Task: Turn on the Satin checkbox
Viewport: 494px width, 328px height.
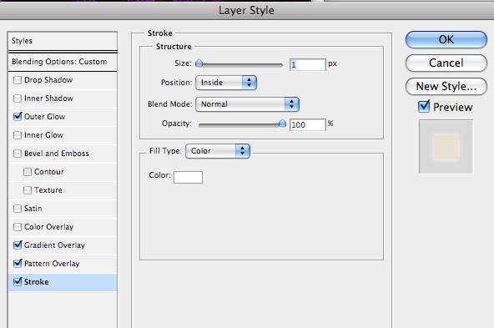Action: click(x=18, y=209)
